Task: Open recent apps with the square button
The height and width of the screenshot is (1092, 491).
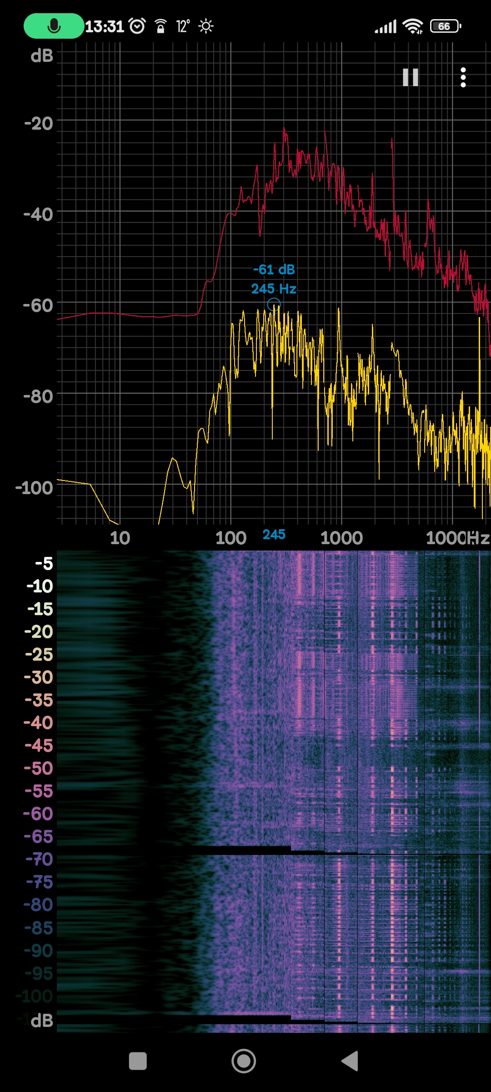Action: pyautogui.click(x=138, y=1061)
